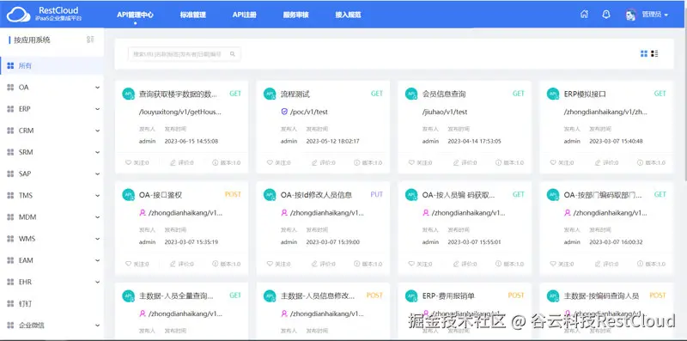
Task: Click 版本:1.0 info on OA-接口鉴权 card
Action: [227, 264]
